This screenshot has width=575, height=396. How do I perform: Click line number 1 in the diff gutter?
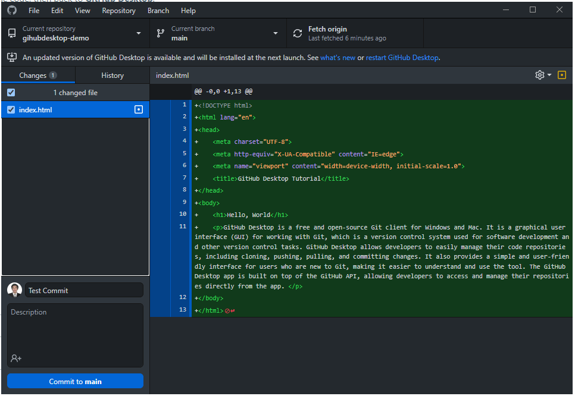point(185,105)
